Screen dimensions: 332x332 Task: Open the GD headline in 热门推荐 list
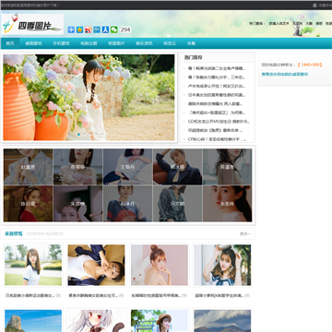point(219,122)
